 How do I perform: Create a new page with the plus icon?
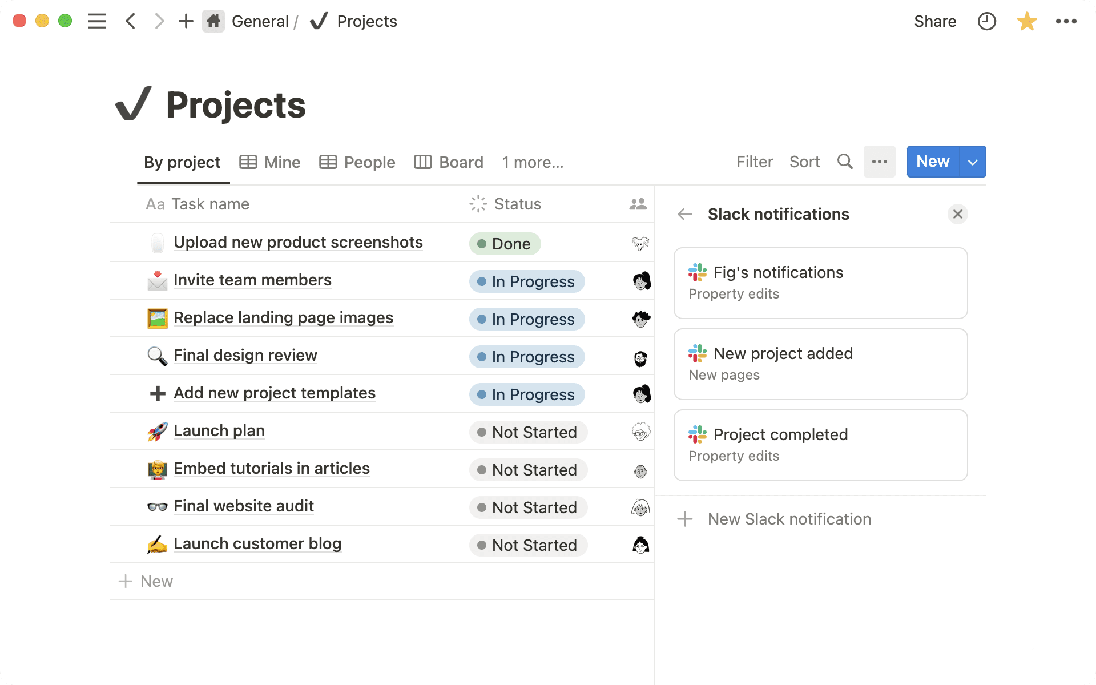click(186, 21)
